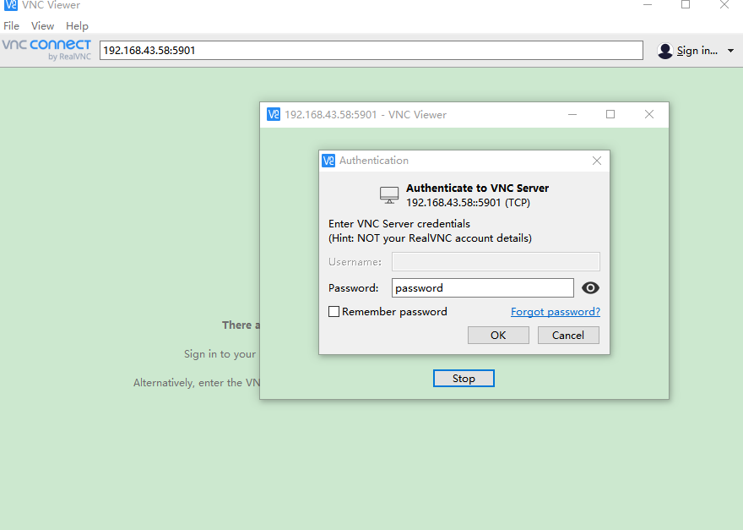Click the Authentication dialog's VNC icon
Viewport: 743px width, 530px height.
click(x=328, y=161)
